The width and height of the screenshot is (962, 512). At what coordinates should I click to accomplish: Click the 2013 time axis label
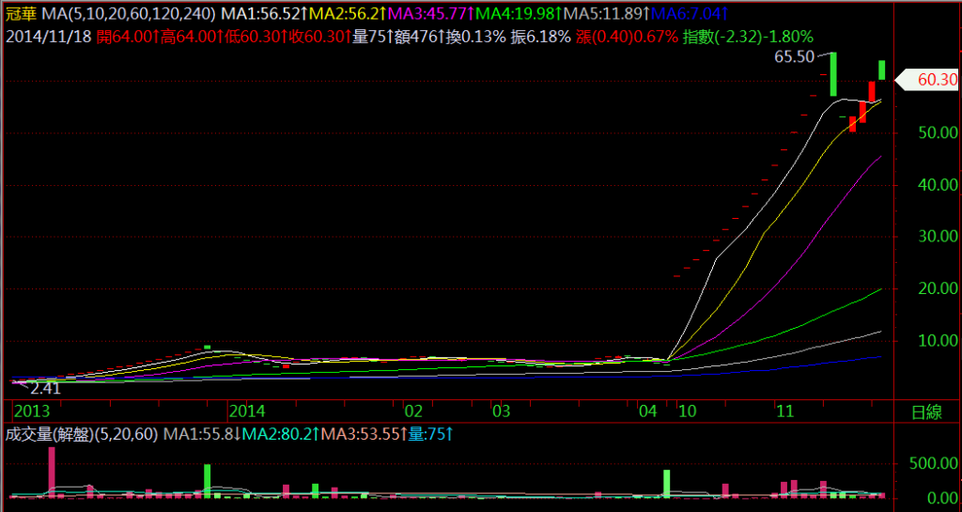point(33,411)
